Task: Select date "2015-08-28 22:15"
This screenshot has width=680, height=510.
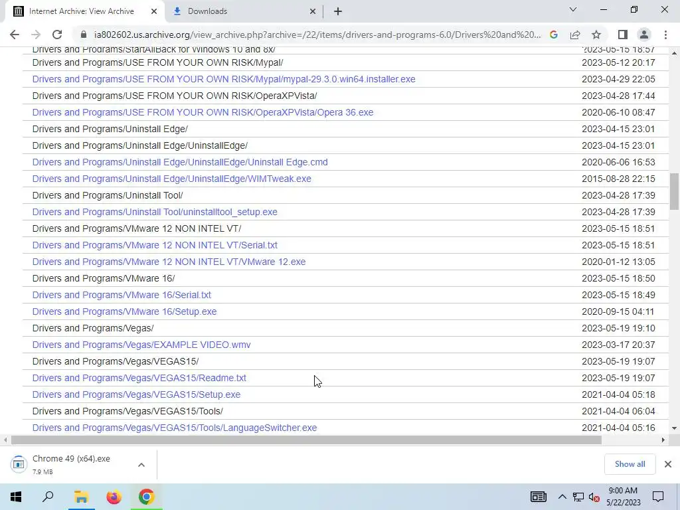Action: (618, 179)
